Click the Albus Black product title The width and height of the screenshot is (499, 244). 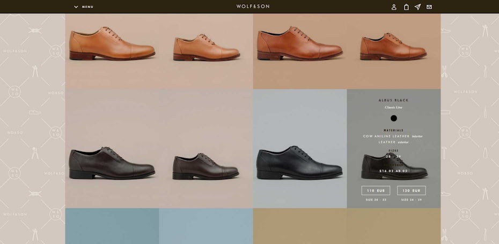pos(393,100)
